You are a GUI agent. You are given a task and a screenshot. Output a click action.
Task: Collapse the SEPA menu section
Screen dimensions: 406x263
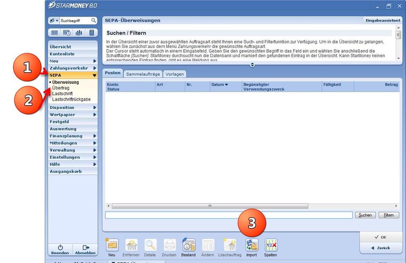(x=95, y=75)
